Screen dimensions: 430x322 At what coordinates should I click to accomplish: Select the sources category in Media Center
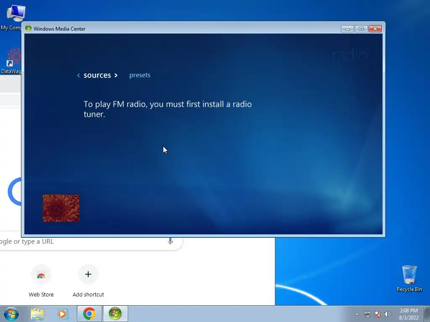point(97,75)
